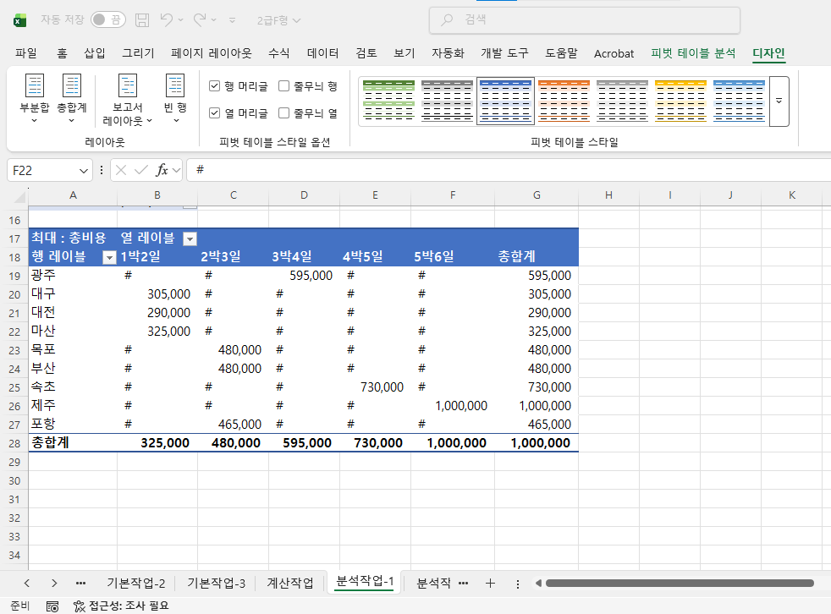Switch to the PivotTable Analyze (피벗 테이블 분석) tab
This screenshot has height=614, width=831.
(693, 53)
